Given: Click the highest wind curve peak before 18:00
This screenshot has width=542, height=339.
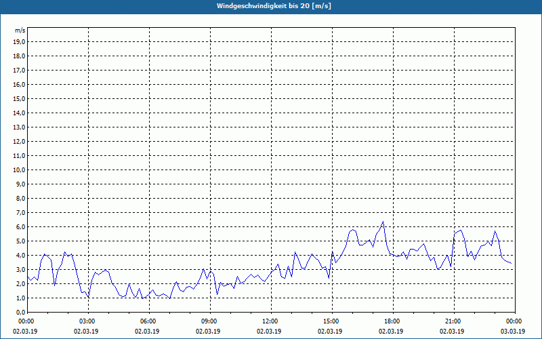Looking at the screenshot, I should click(x=383, y=222).
